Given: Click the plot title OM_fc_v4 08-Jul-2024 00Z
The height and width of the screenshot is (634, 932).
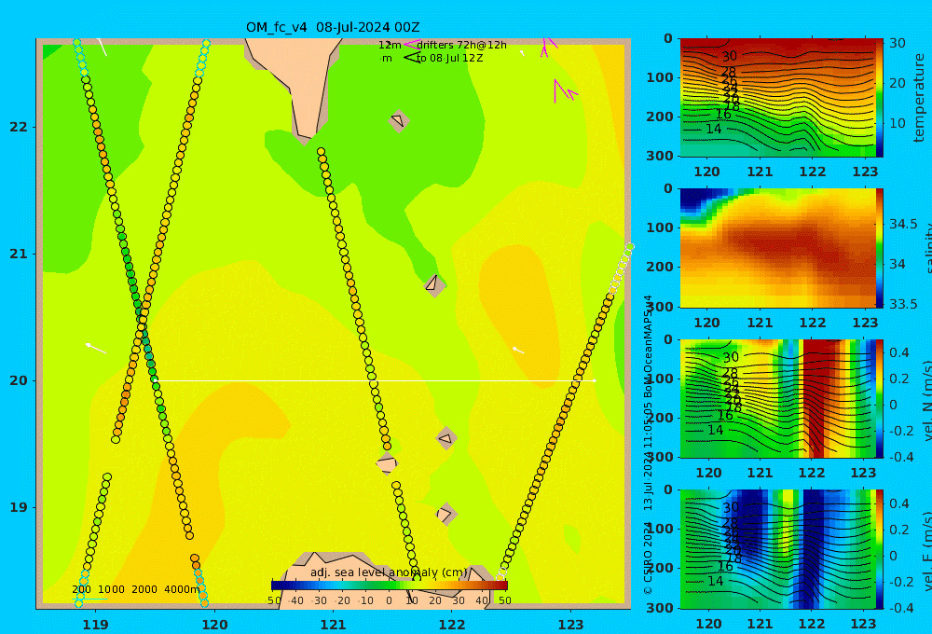Looking at the screenshot, I should coord(333,27).
